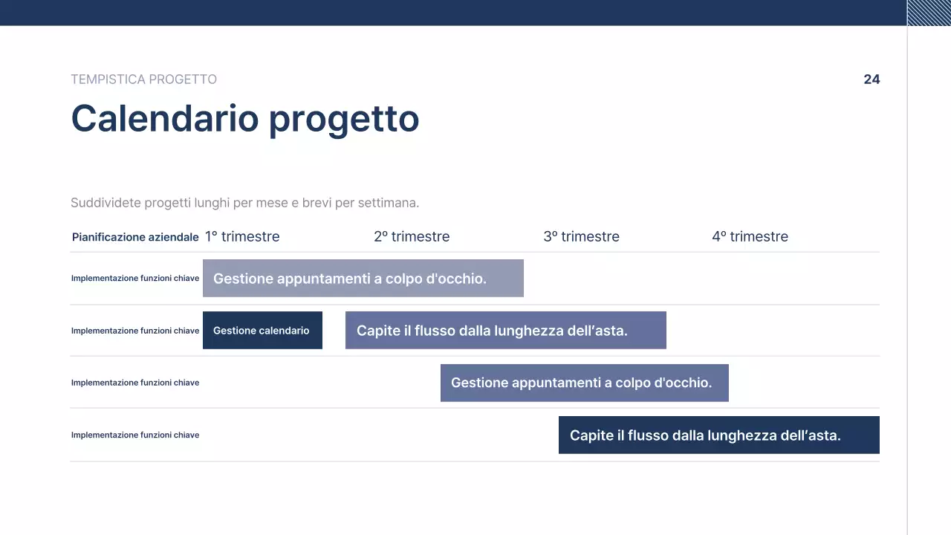
Task: Select the navy header bar at the top
Action: (x=446, y=13)
